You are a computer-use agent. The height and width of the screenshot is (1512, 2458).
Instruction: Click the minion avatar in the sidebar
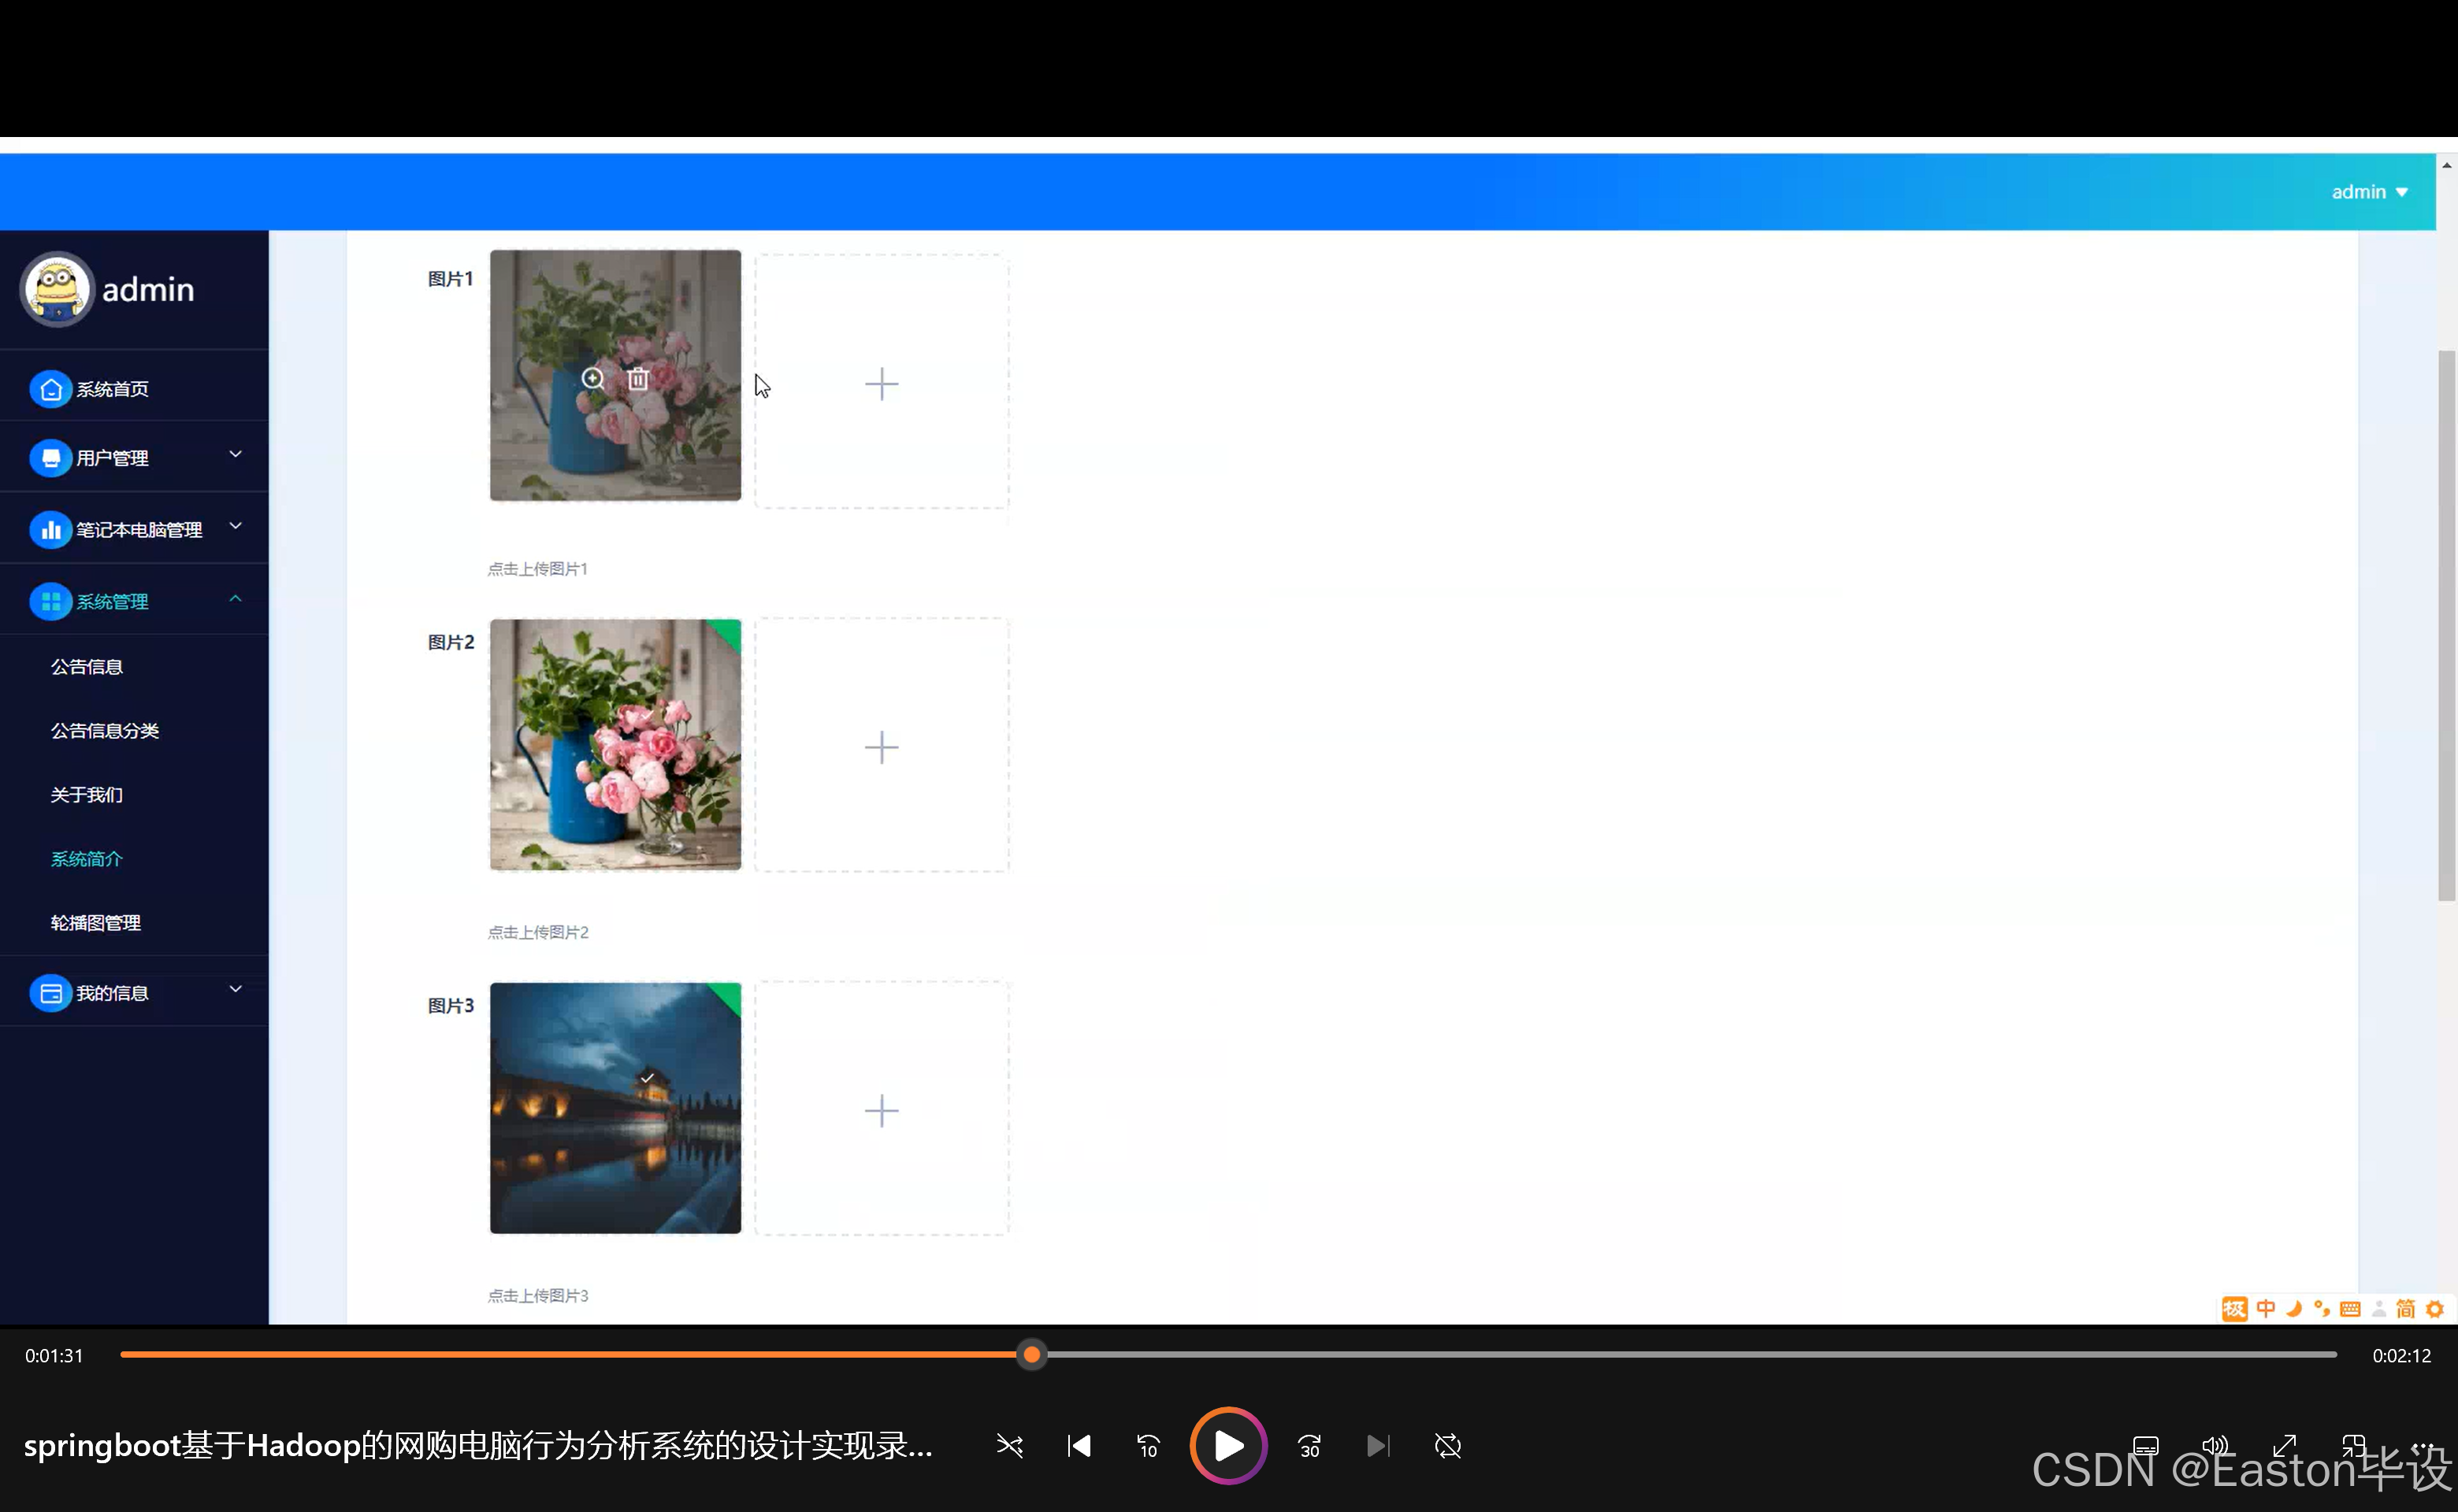pos(57,289)
